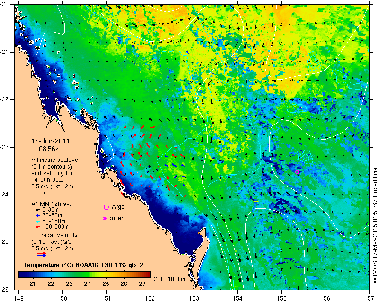Click the temperature colorbar at 27 degrees
This screenshot has width=379, height=303.
coord(142,275)
